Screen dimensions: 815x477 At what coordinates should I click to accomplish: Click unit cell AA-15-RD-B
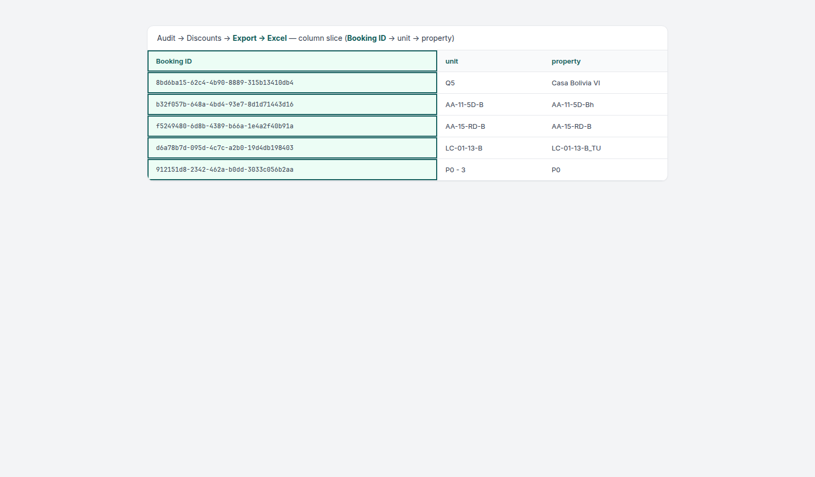pos(490,126)
